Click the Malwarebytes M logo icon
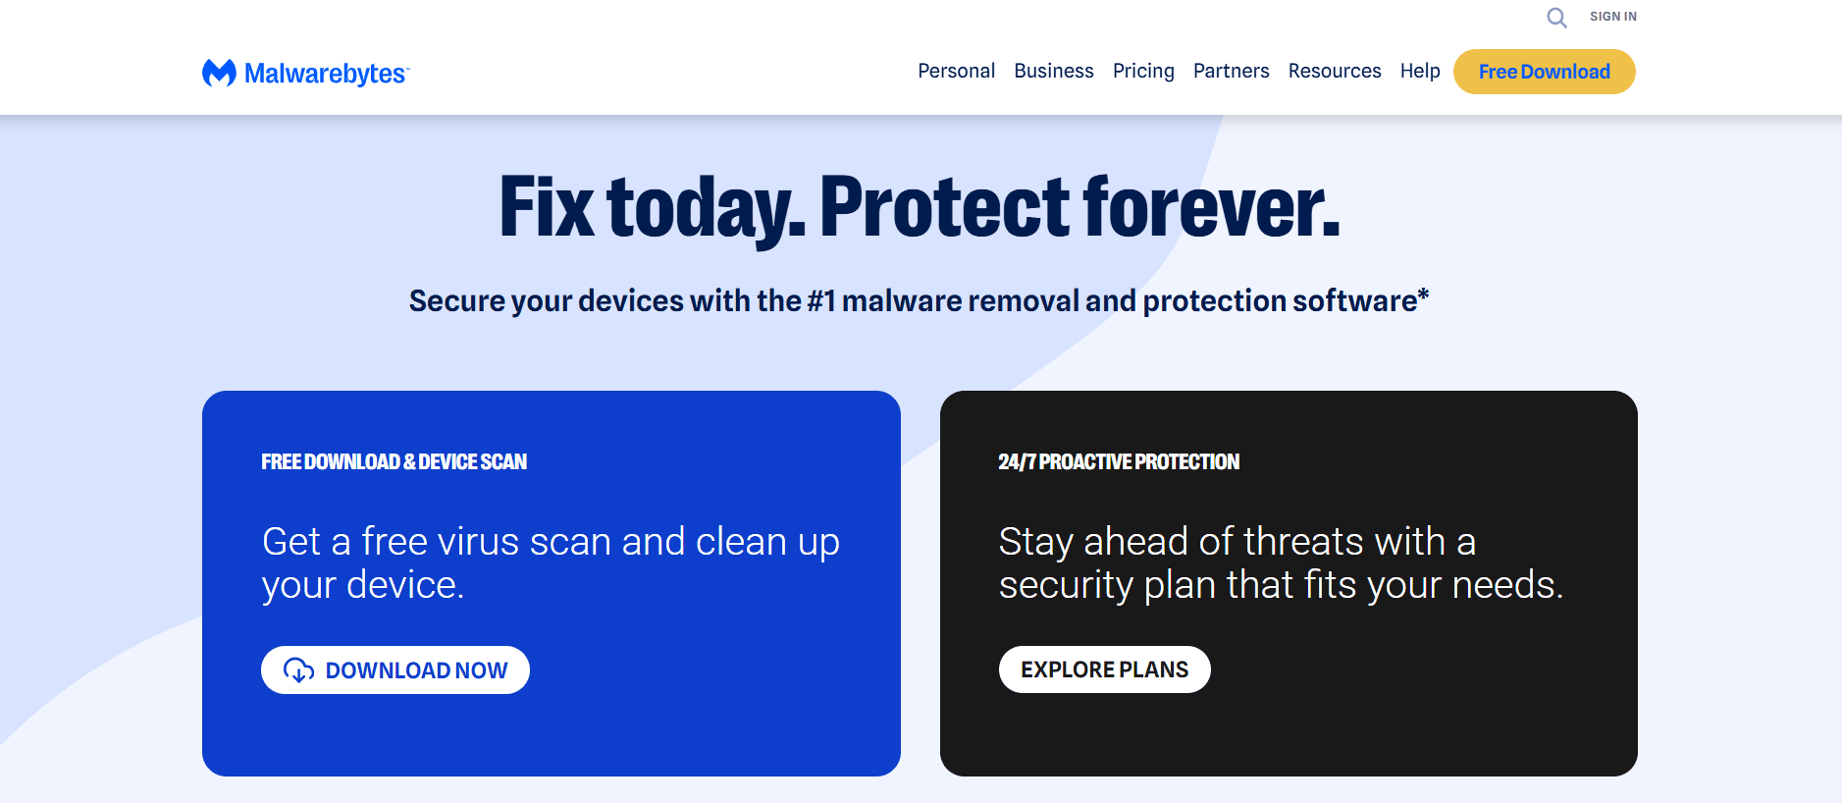The width and height of the screenshot is (1842, 803). (x=218, y=72)
